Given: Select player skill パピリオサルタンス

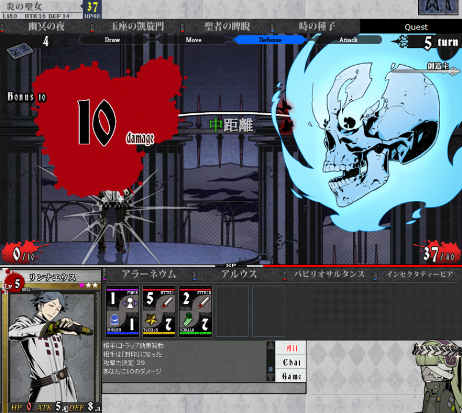Looking at the screenshot, I should (329, 274).
